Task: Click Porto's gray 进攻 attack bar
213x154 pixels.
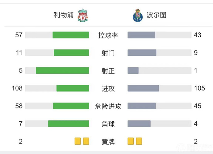Action: [143, 88]
